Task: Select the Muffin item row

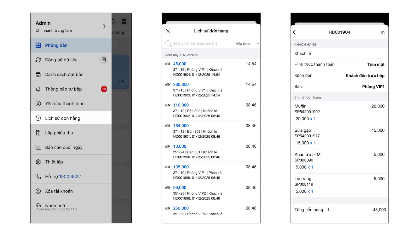Action: [x=340, y=113]
